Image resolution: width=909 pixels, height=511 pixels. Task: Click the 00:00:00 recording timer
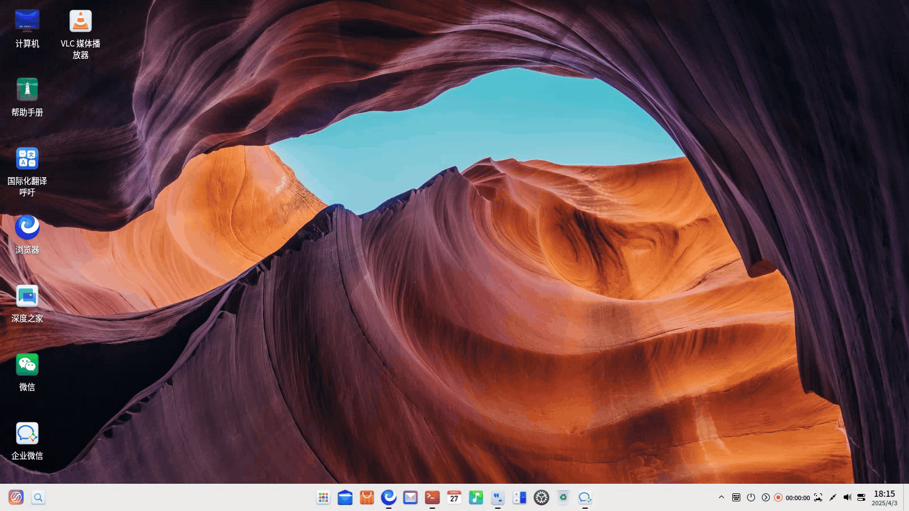[x=798, y=498]
